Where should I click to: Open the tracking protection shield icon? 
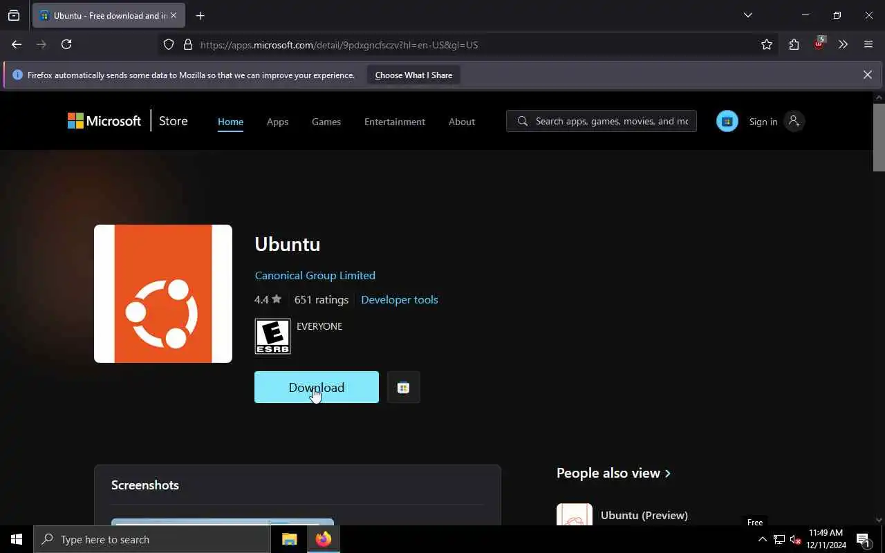point(169,44)
